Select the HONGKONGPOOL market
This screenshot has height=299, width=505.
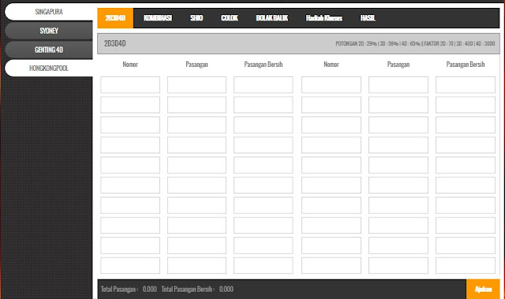point(49,68)
